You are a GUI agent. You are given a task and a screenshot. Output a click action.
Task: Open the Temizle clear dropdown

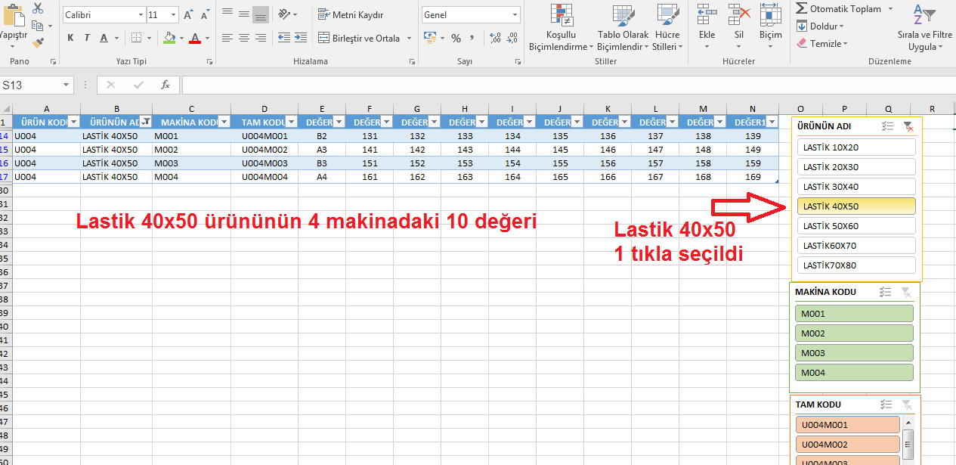tap(821, 43)
